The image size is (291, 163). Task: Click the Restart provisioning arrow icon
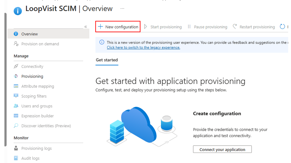(235, 27)
